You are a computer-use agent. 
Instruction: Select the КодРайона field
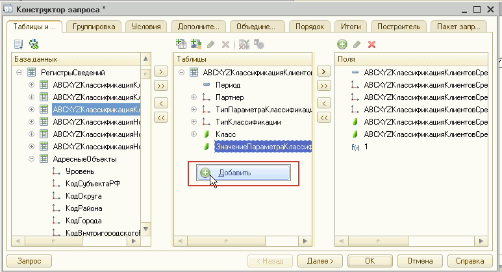84,208
